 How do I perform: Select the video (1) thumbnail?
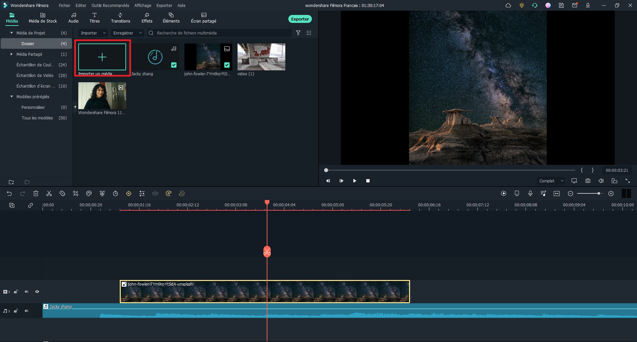point(261,57)
